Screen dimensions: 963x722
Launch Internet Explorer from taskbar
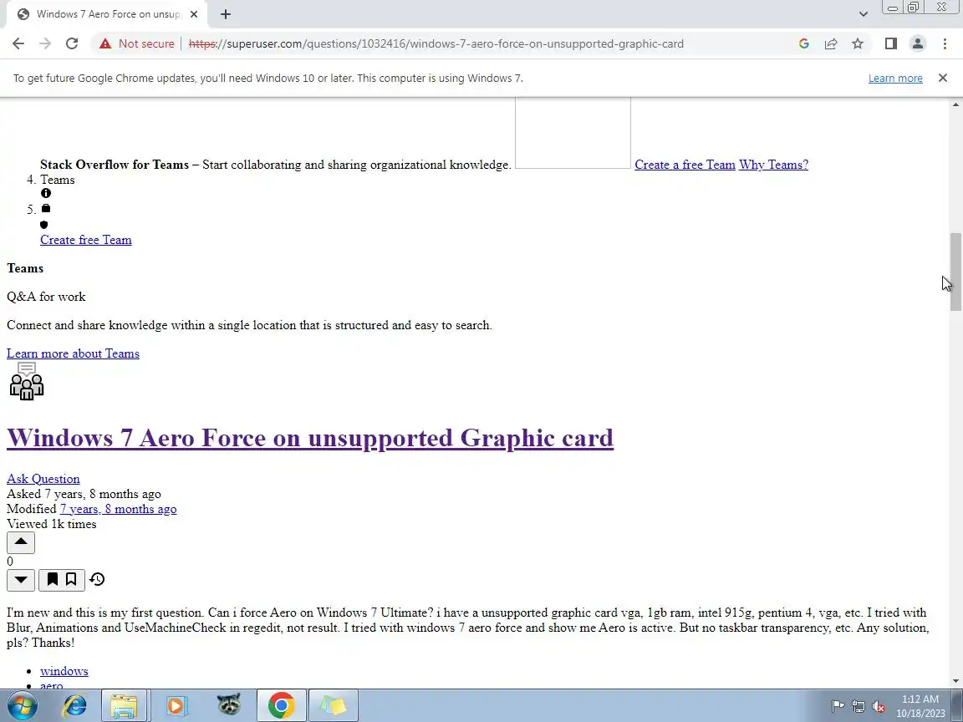74,705
